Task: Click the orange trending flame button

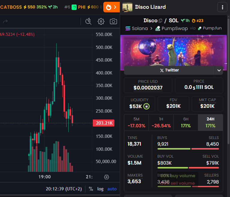Action: [x=111, y=7]
